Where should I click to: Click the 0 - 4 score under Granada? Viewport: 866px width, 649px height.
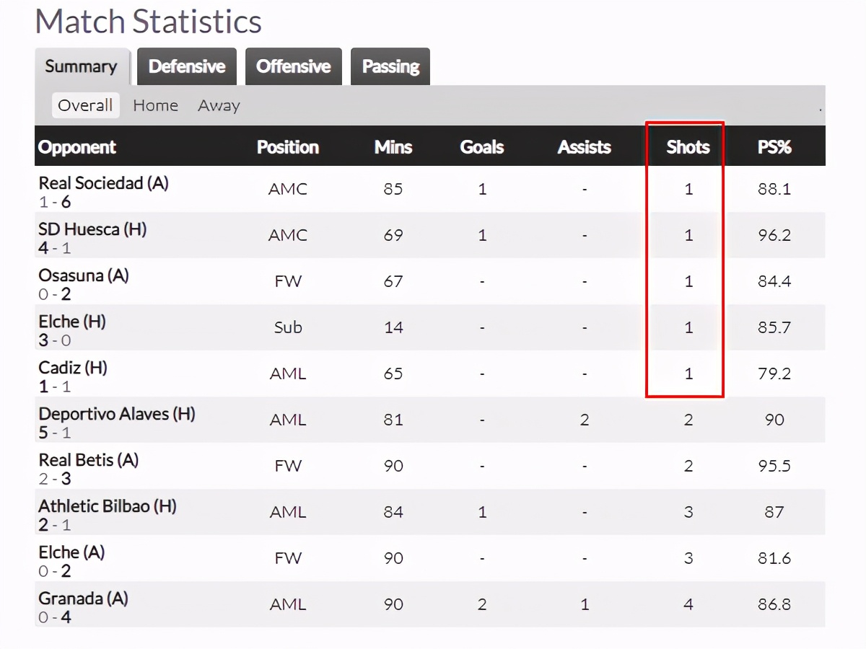[55, 617]
